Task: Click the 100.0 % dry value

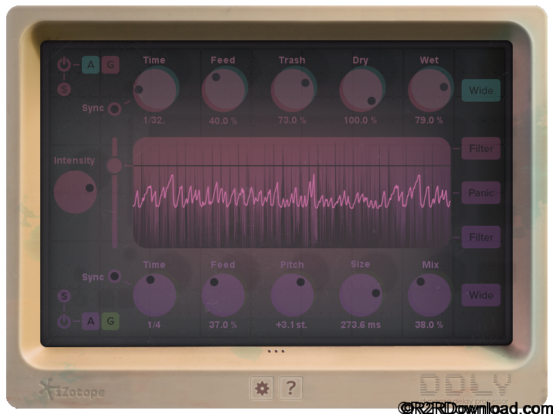Action: coord(360,120)
